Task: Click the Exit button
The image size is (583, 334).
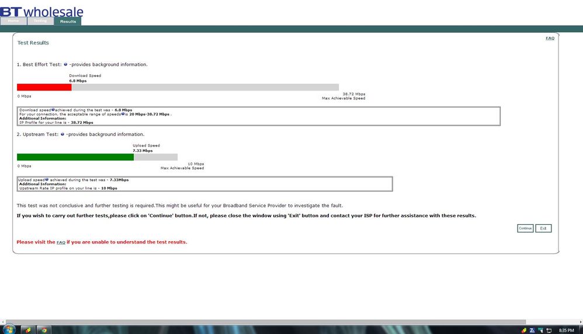Action: [543, 228]
